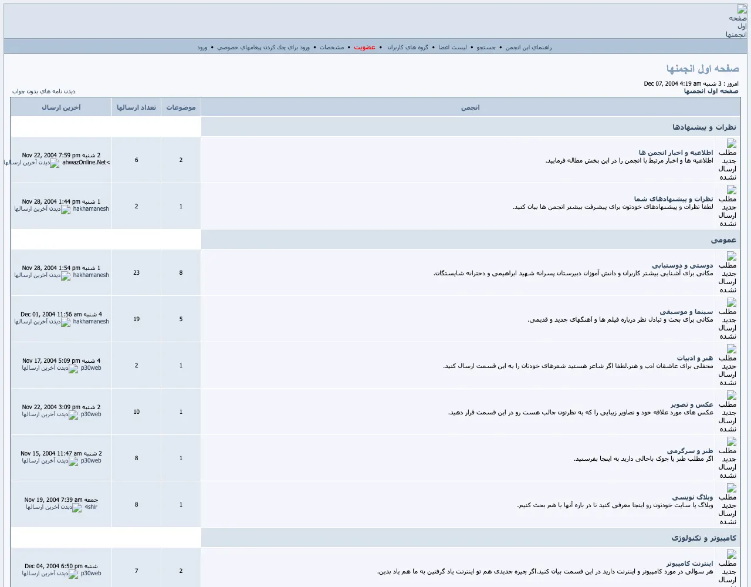
Task: Open 'لیست اعضا' member list in navigation
Action: coord(452,48)
